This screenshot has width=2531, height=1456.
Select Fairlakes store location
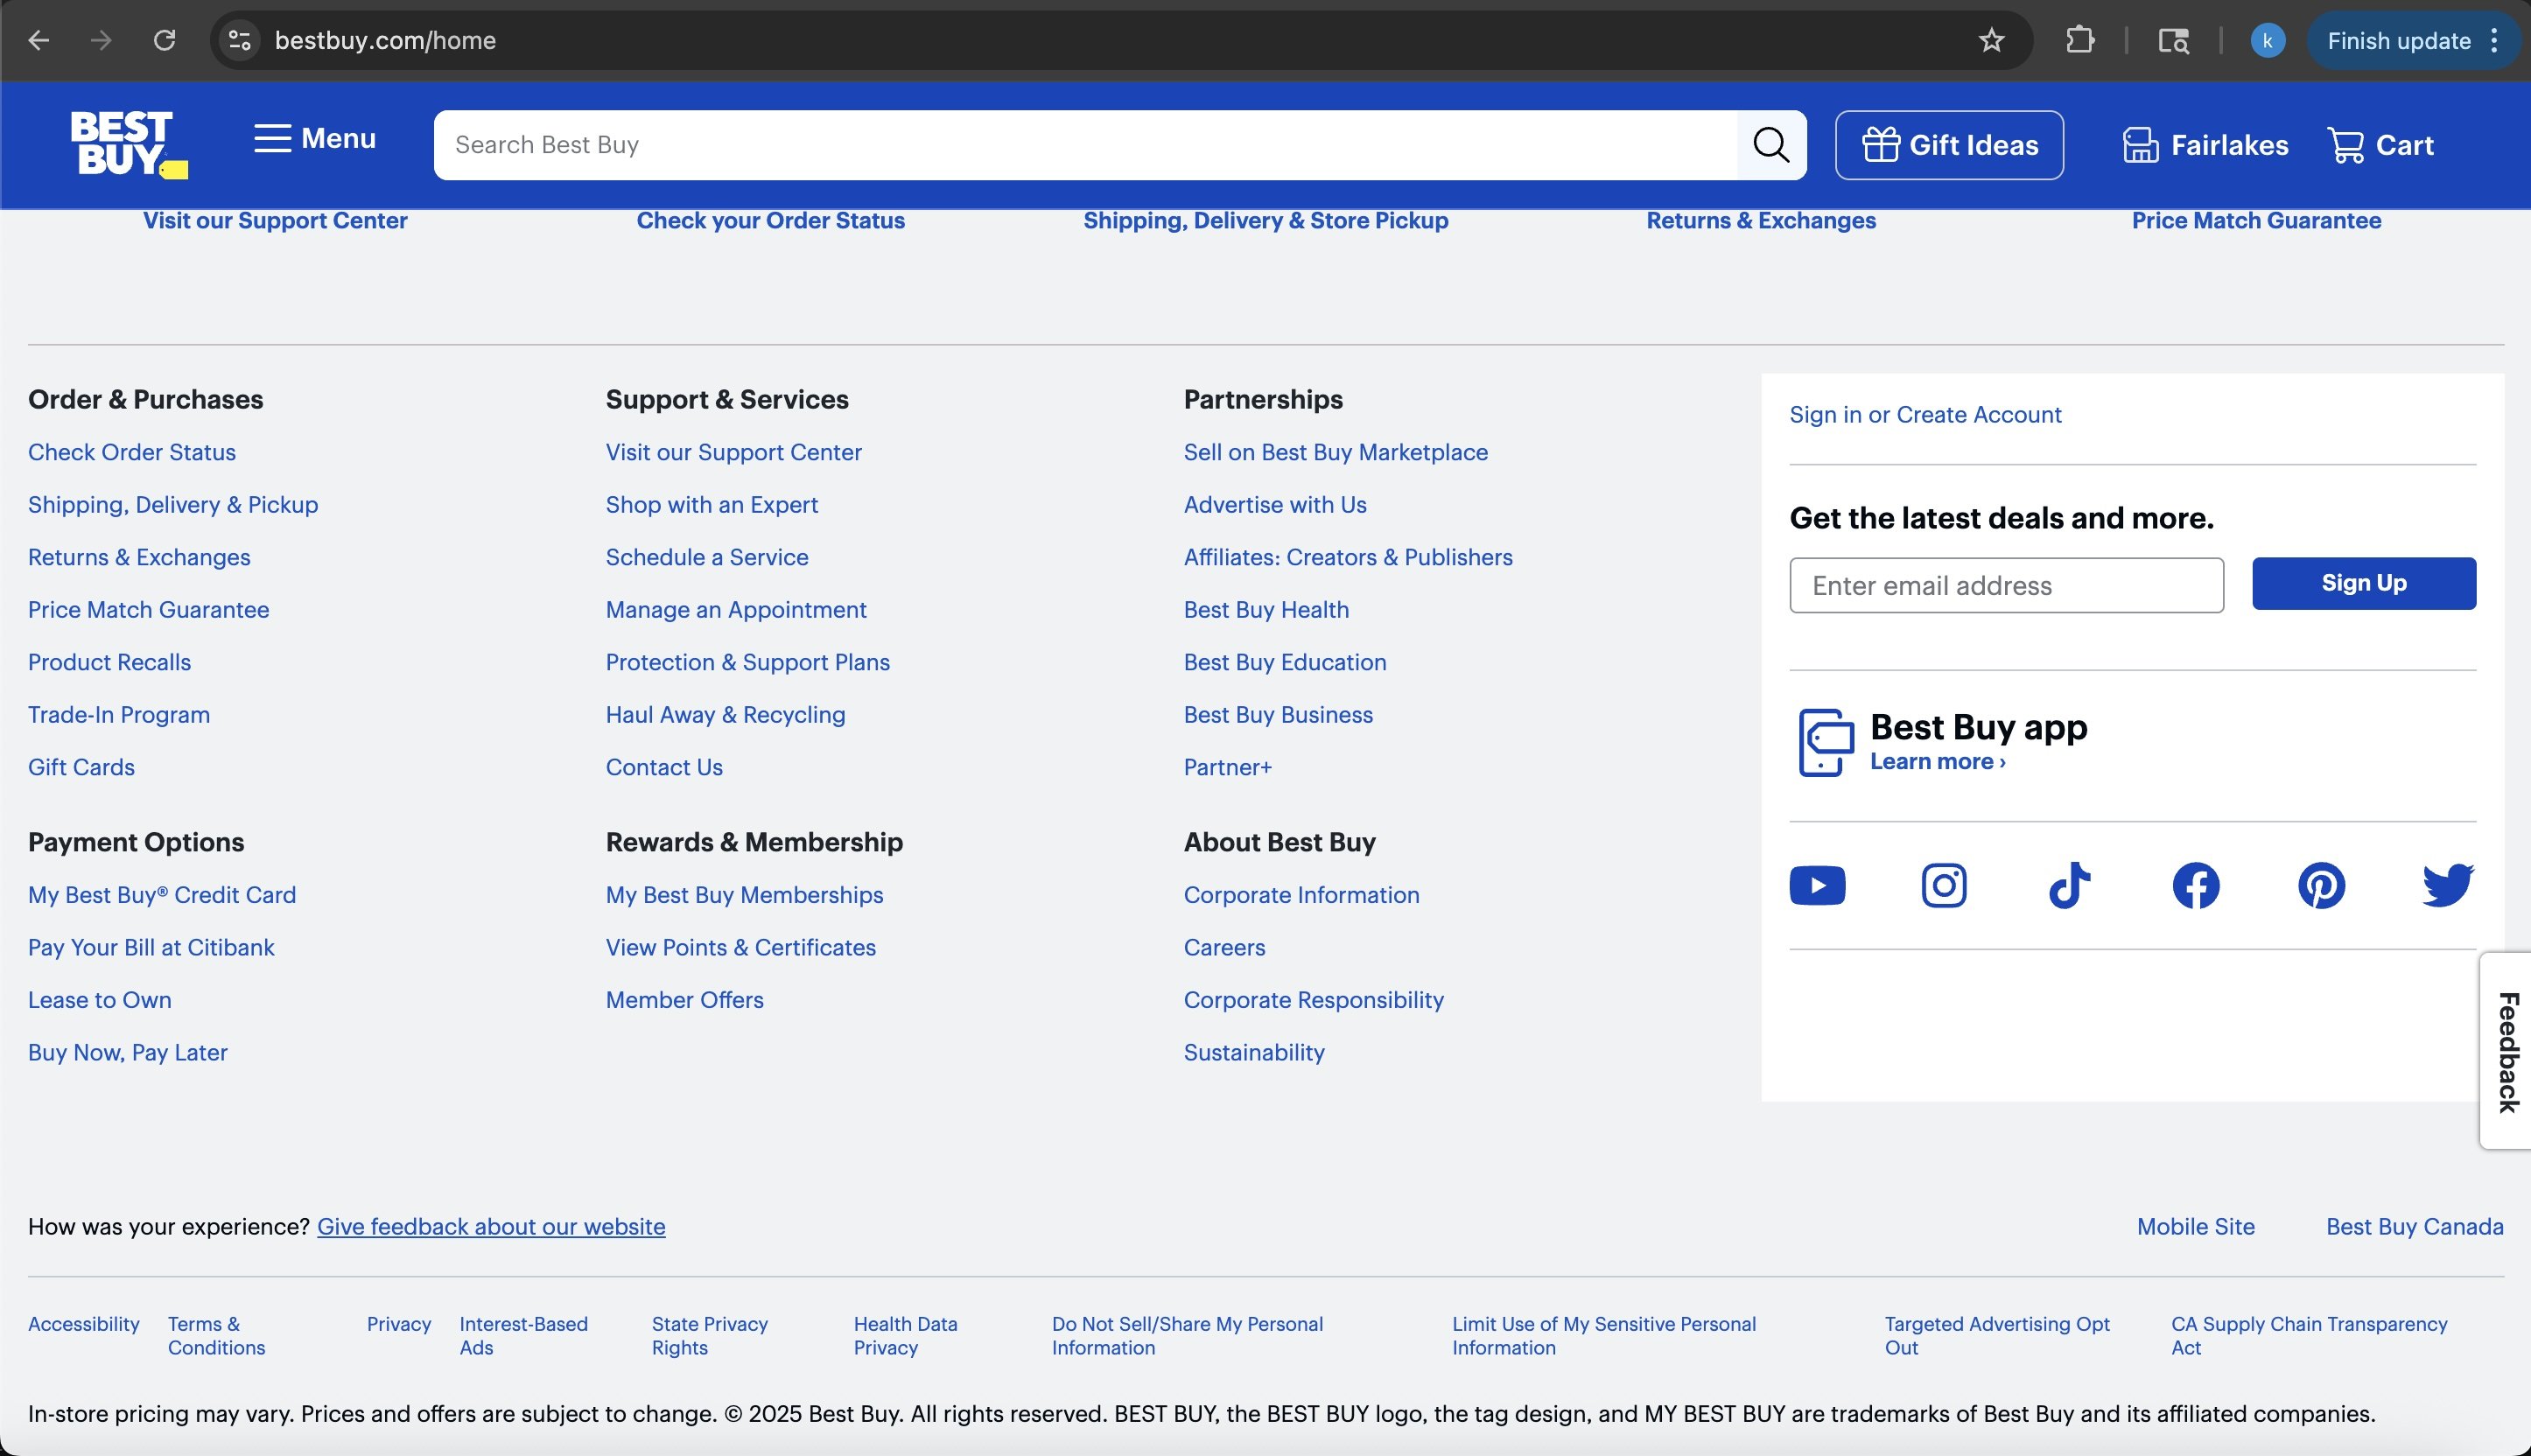click(x=2205, y=145)
